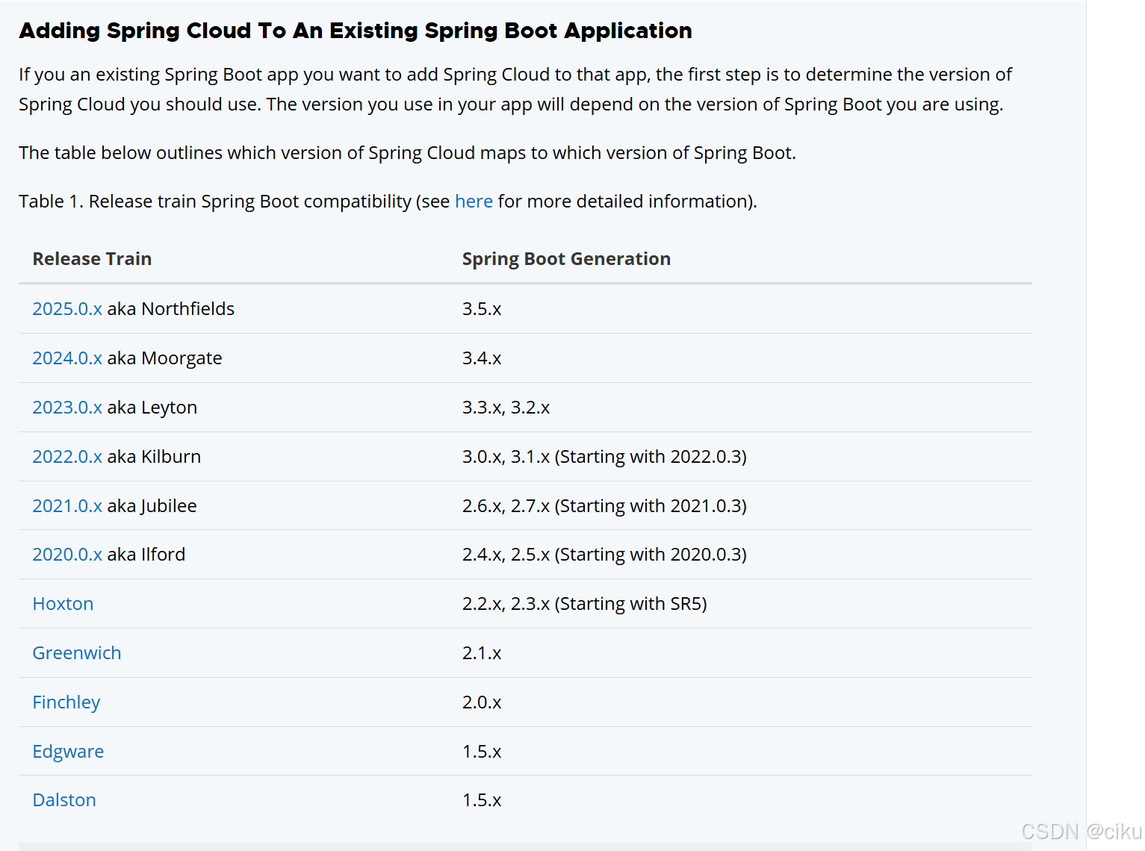Click the '3.5.x' cell in Northfields row
Screen dimensions: 1145x851
tap(482, 309)
